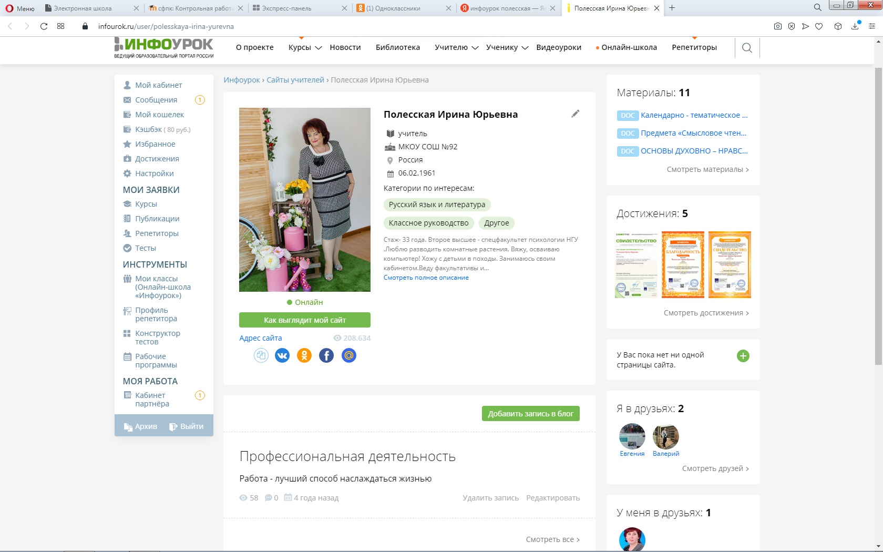Click the copy site address icon
Image resolution: width=883 pixels, height=552 pixels.
261,356
